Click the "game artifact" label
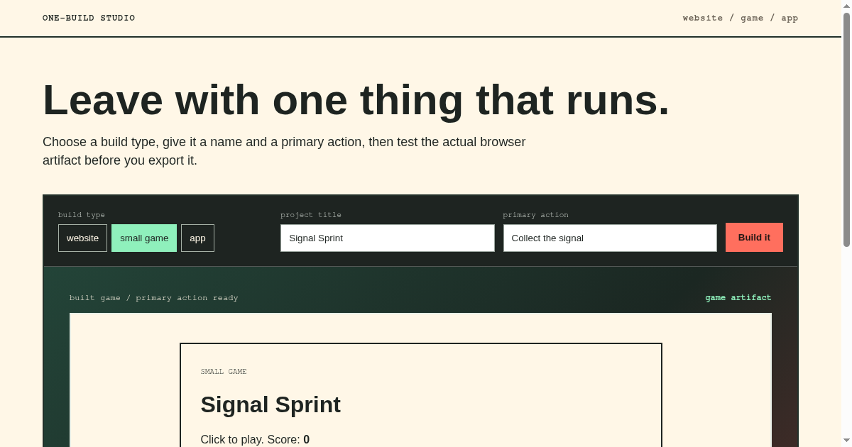The width and height of the screenshot is (852, 447). (738, 298)
